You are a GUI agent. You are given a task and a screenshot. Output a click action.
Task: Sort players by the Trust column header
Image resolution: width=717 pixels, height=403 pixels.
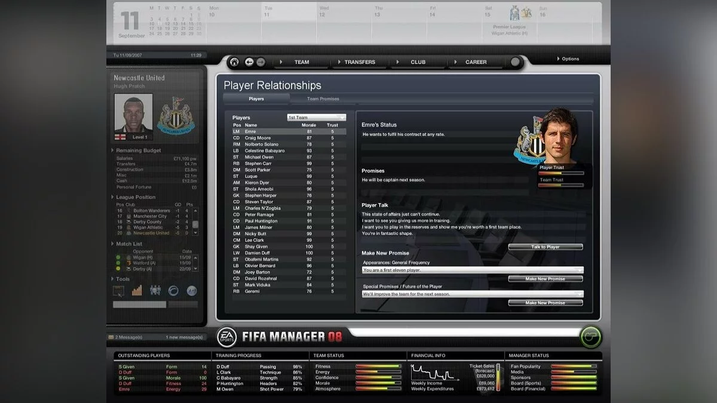(332, 125)
